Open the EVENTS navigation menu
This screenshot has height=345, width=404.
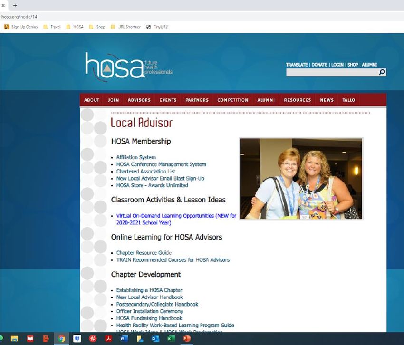pyautogui.click(x=168, y=100)
